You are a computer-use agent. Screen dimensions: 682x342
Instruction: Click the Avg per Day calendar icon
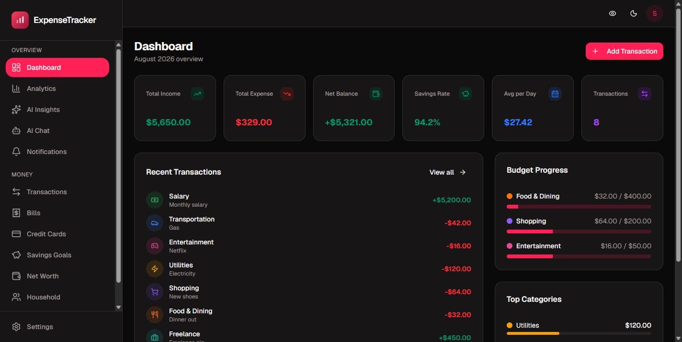pyautogui.click(x=555, y=94)
